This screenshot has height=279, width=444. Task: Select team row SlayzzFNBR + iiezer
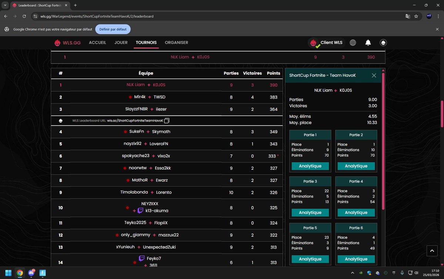(x=167, y=109)
